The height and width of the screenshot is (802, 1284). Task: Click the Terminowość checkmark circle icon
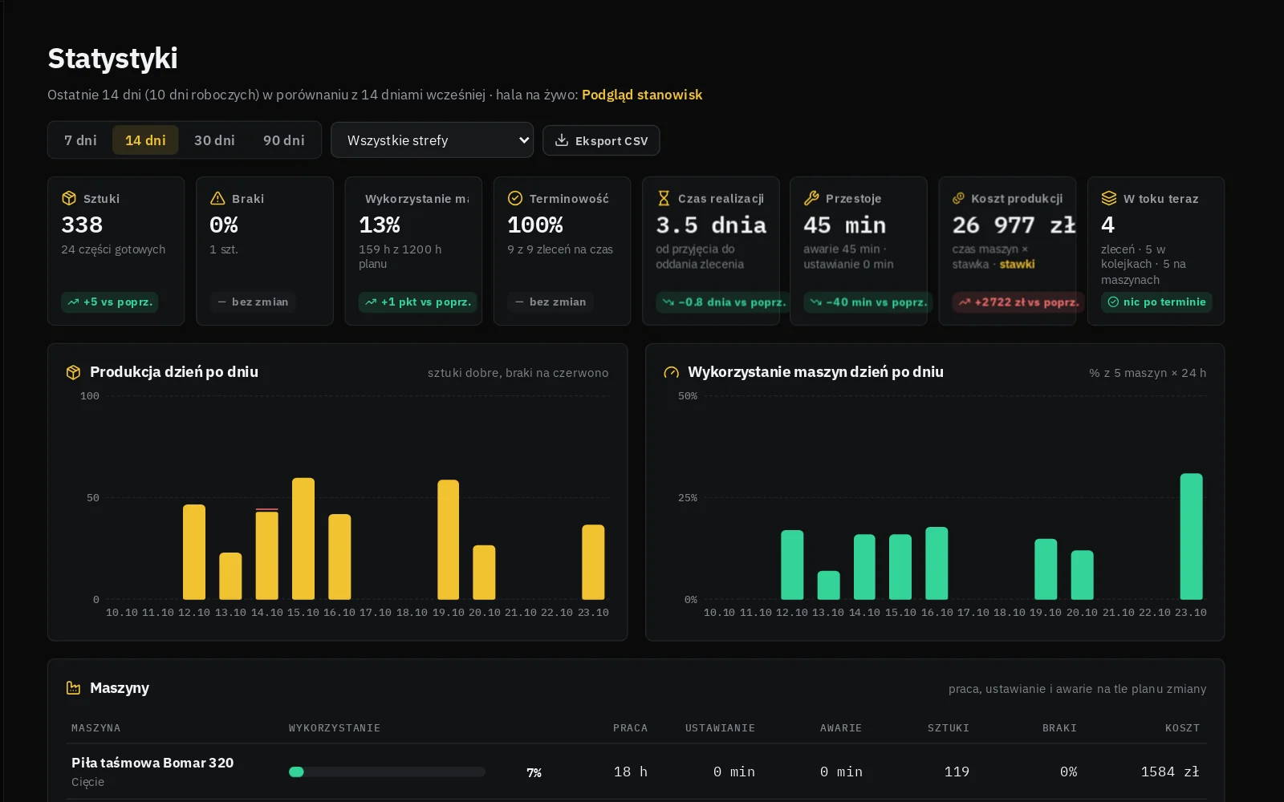click(515, 198)
